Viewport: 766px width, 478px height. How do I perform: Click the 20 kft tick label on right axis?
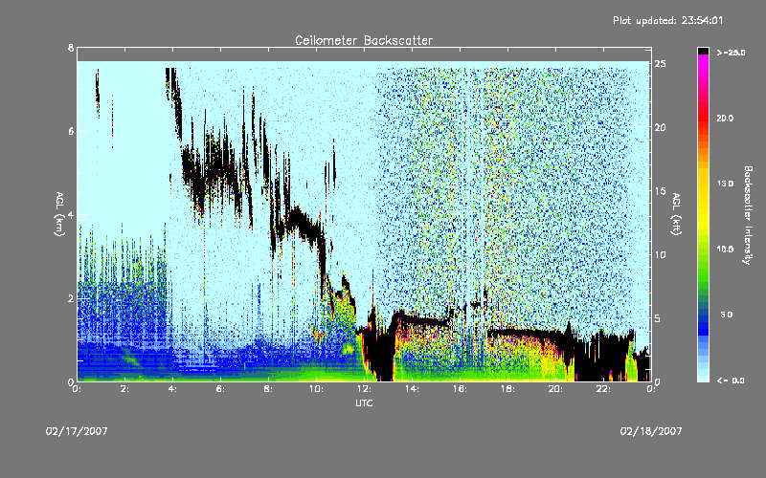660,128
